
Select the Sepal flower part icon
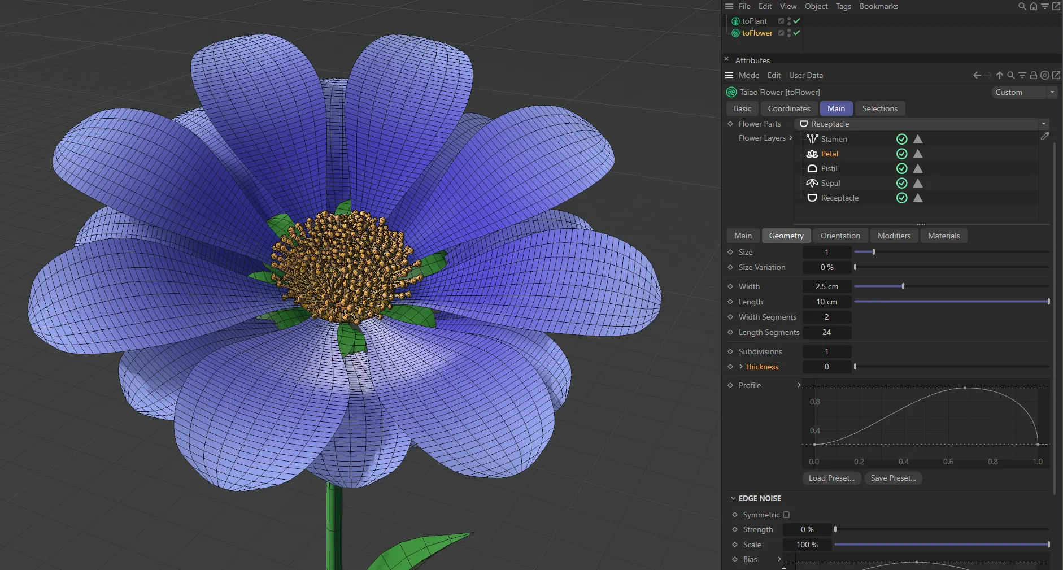pos(812,183)
